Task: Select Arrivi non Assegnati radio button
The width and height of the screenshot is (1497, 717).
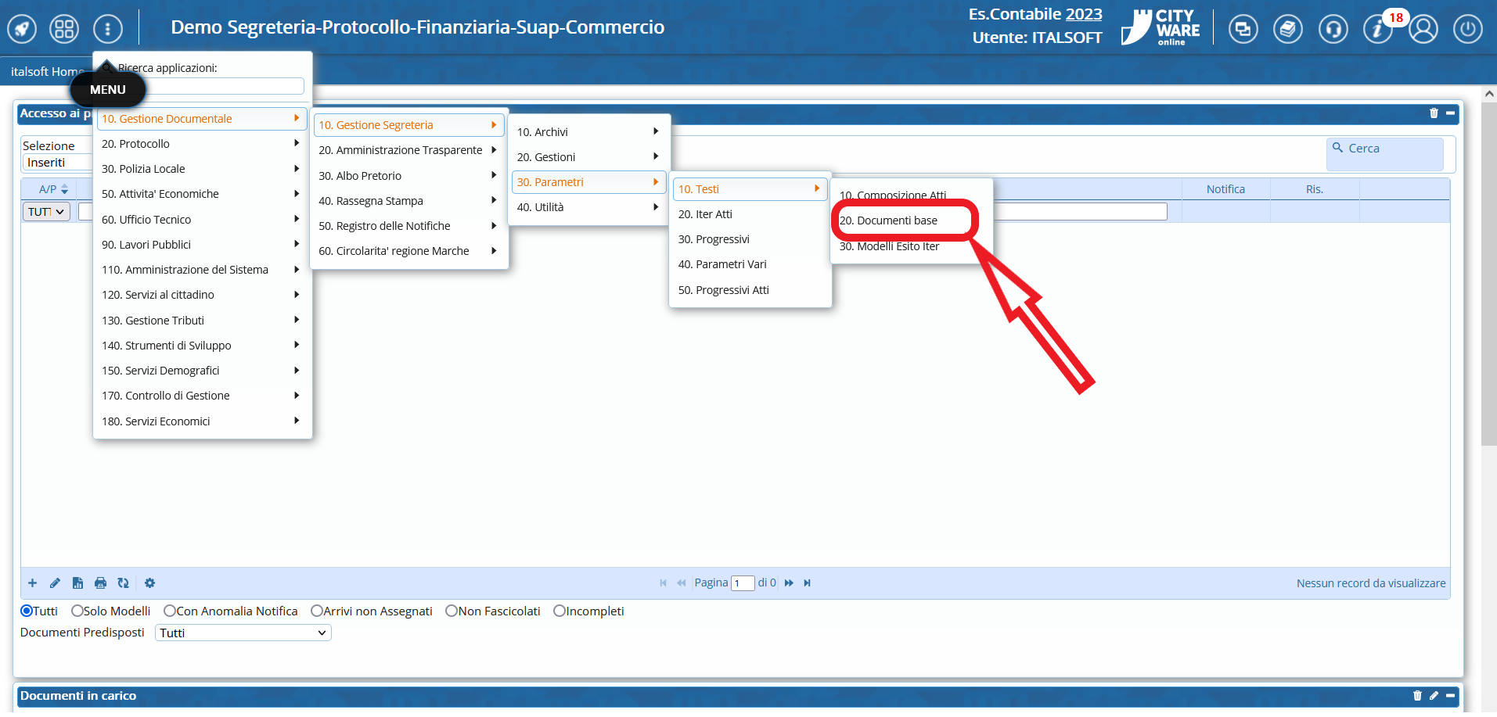Action: [x=317, y=611]
